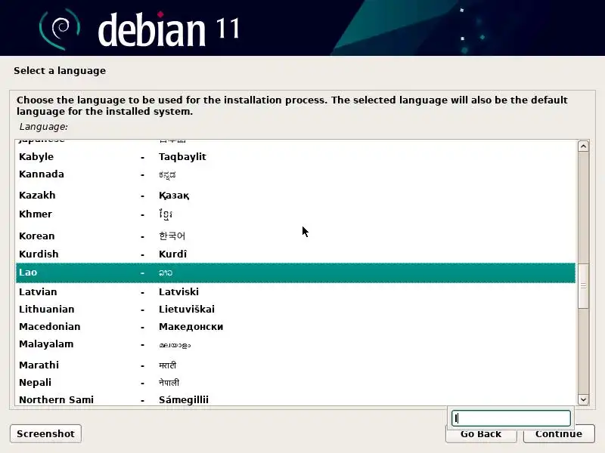This screenshot has height=453, width=605.
Task: Click the Screenshot button
Action: point(45,433)
